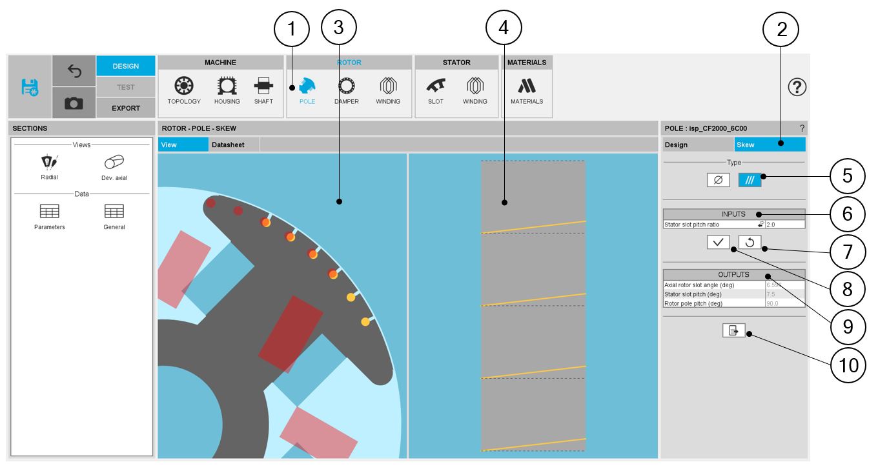The width and height of the screenshot is (878, 473).
Task: Click the undo arrow button
Action: pyautogui.click(x=74, y=70)
